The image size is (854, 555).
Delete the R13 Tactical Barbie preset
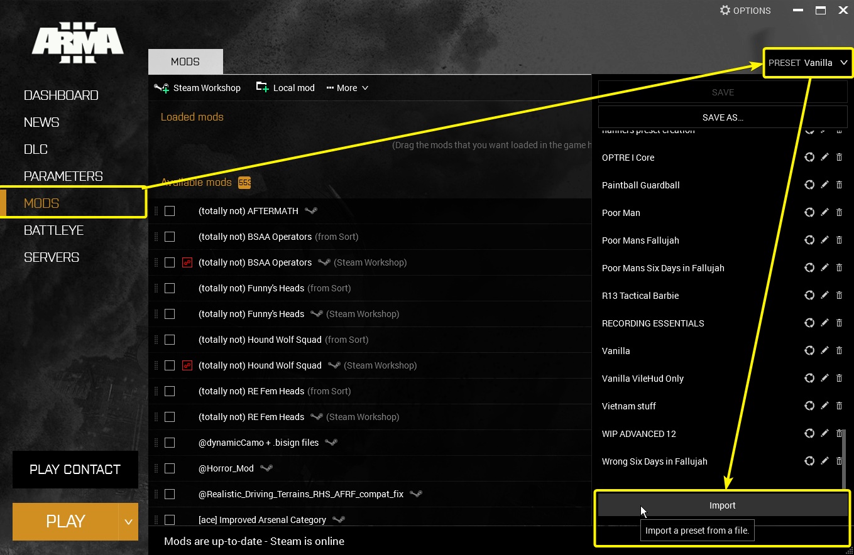pos(840,295)
